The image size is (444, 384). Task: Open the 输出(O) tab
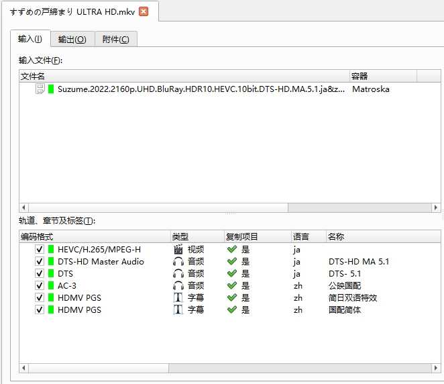tap(72, 40)
